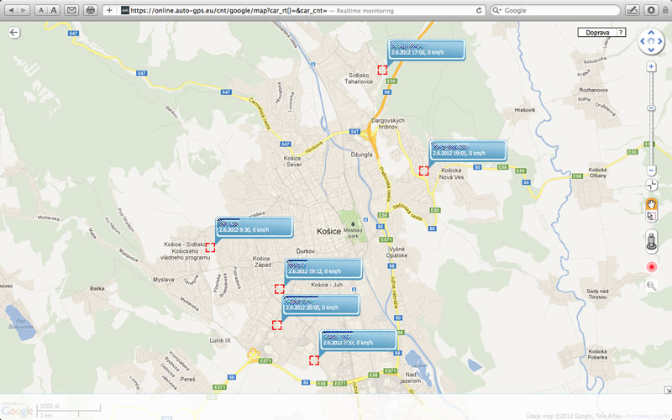Open the vehicle bubble timestamped 2.6.2012 19:12
The height and width of the screenshot is (420, 672).
click(x=323, y=269)
